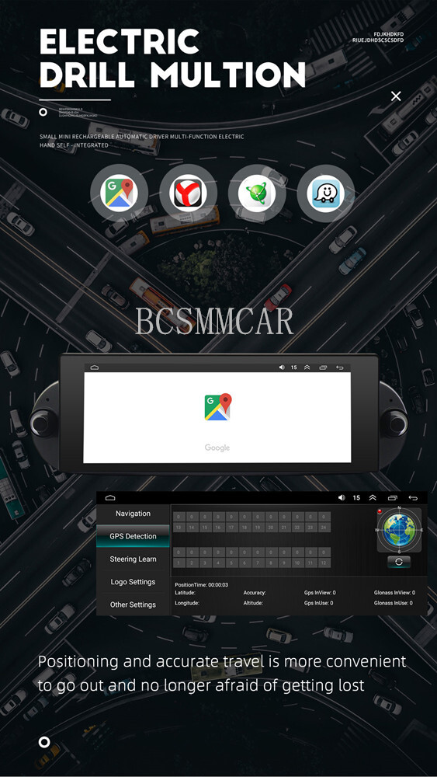The width and height of the screenshot is (437, 777).
Task: Open the Steering Learn menu item
Action: click(x=134, y=559)
